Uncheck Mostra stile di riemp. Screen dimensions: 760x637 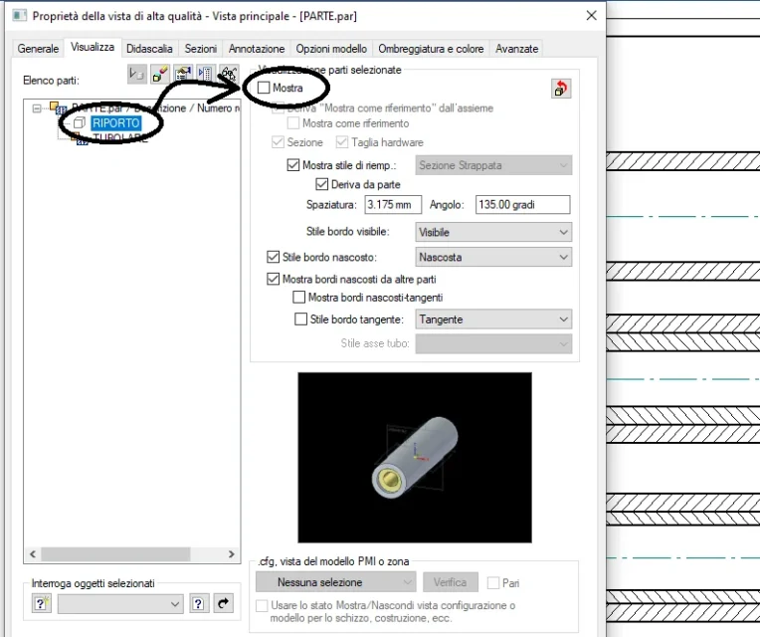pos(292,165)
